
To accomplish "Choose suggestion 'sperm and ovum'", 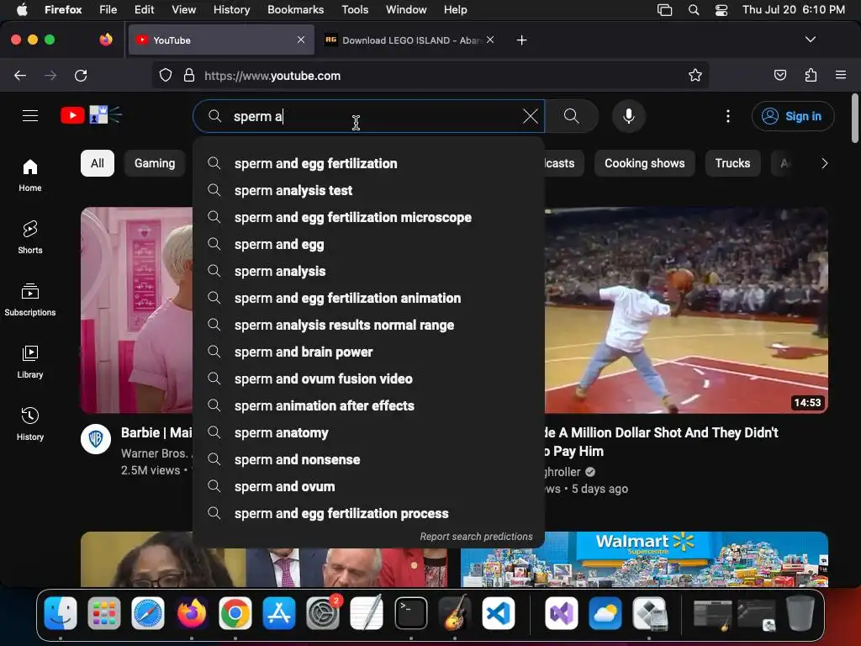I will point(368,487).
